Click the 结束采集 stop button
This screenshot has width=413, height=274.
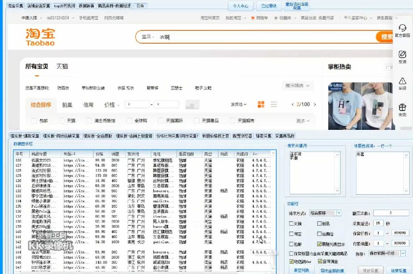(399, 270)
